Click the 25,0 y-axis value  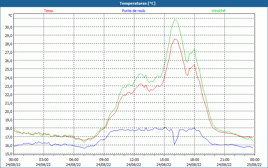pyautogui.click(x=9, y=69)
